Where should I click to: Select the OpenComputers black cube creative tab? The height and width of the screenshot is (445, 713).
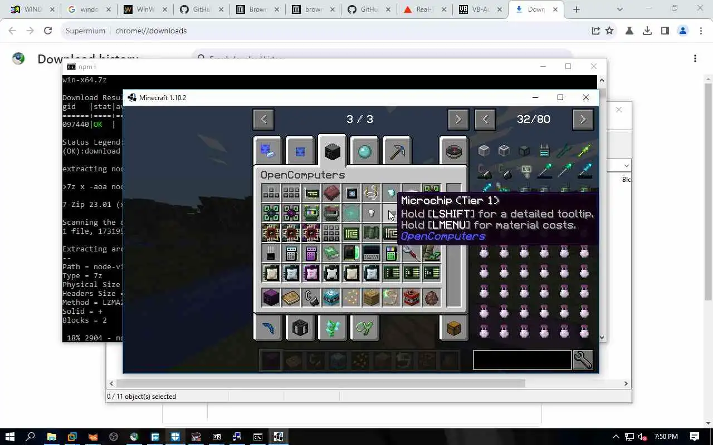pos(332,151)
